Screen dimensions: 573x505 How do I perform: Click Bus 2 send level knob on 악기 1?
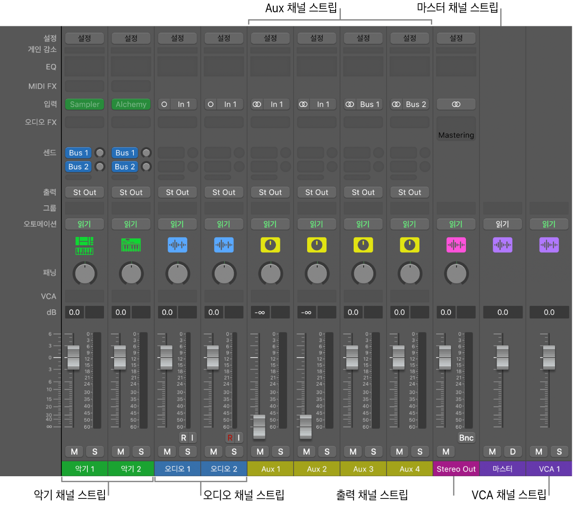[100, 167]
